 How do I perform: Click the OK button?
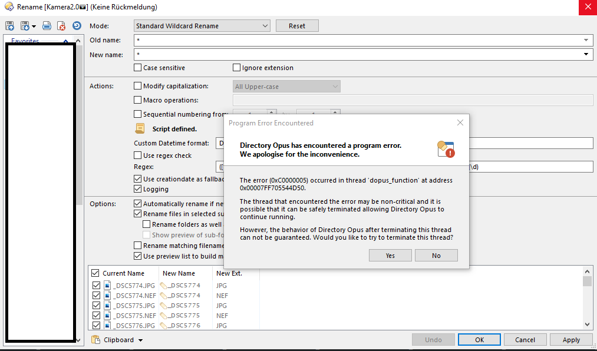click(479, 340)
